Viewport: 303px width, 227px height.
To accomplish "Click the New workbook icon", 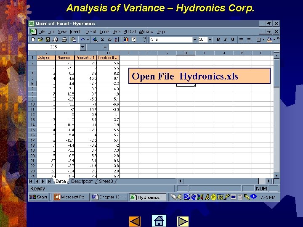I will point(33,40).
